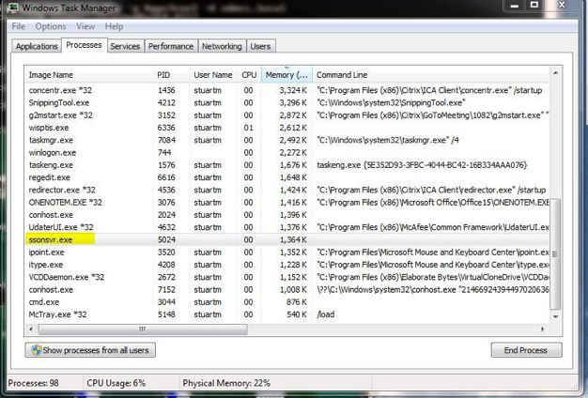
Task: Select the ONENOTEM.EXE *32 process
Action: 286,203
